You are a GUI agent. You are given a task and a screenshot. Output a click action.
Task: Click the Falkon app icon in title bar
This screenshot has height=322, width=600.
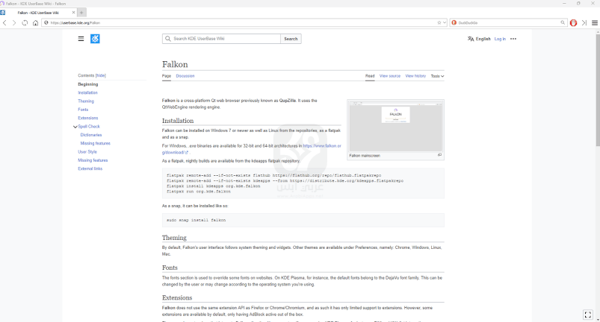(x=2, y=4)
